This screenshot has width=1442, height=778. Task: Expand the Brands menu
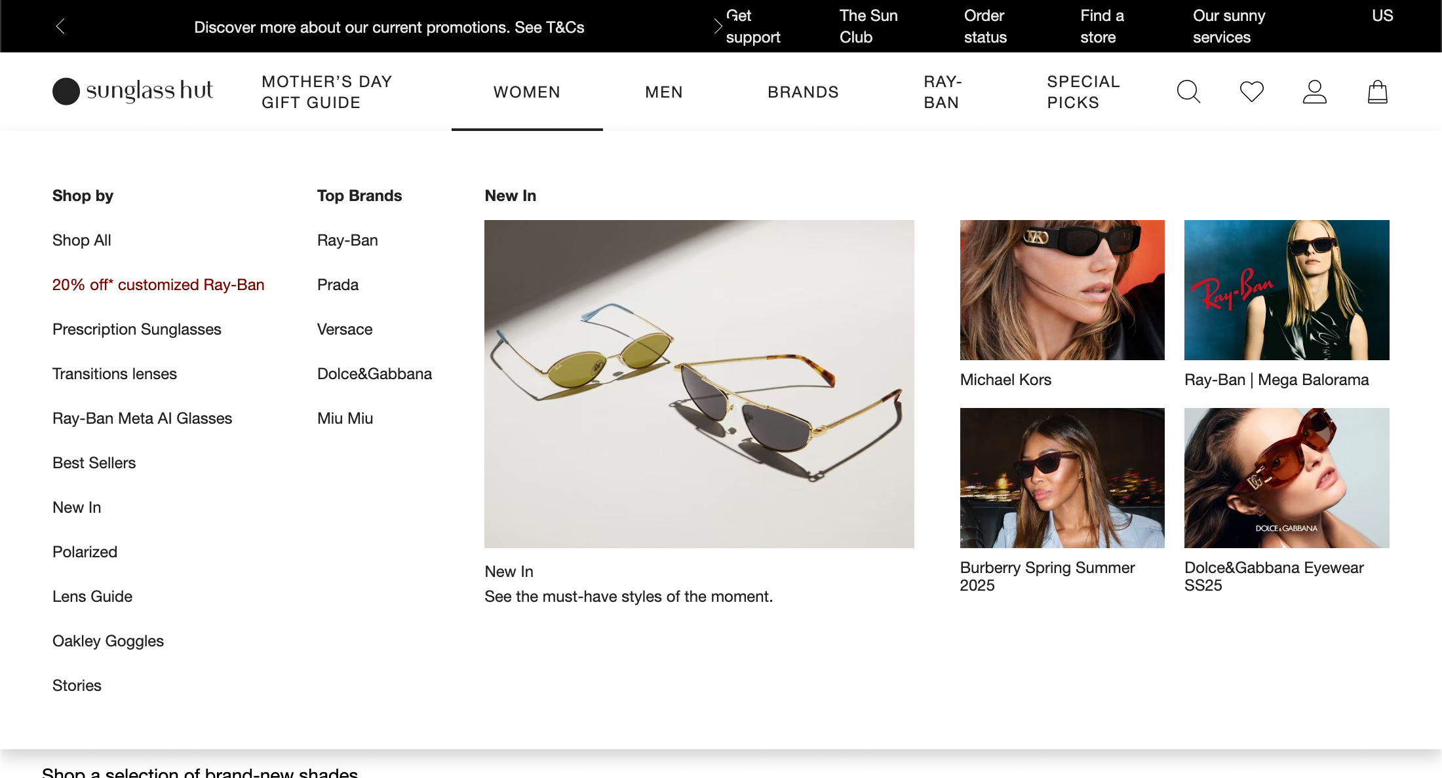pyautogui.click(x=804, y=92)
